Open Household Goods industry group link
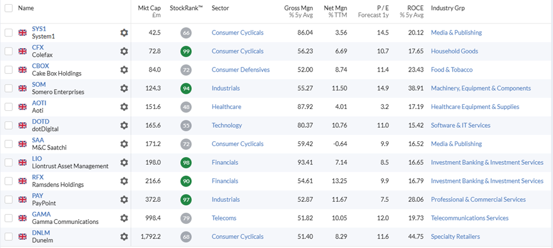The height and width of the screenshot is (248, 553). pos(454,51)
